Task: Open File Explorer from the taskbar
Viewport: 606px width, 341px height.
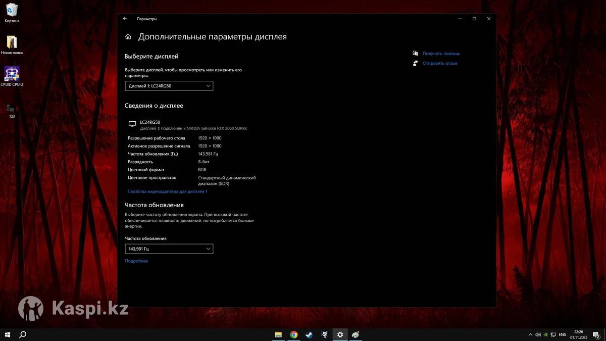Action: click(x=278, y=334)
